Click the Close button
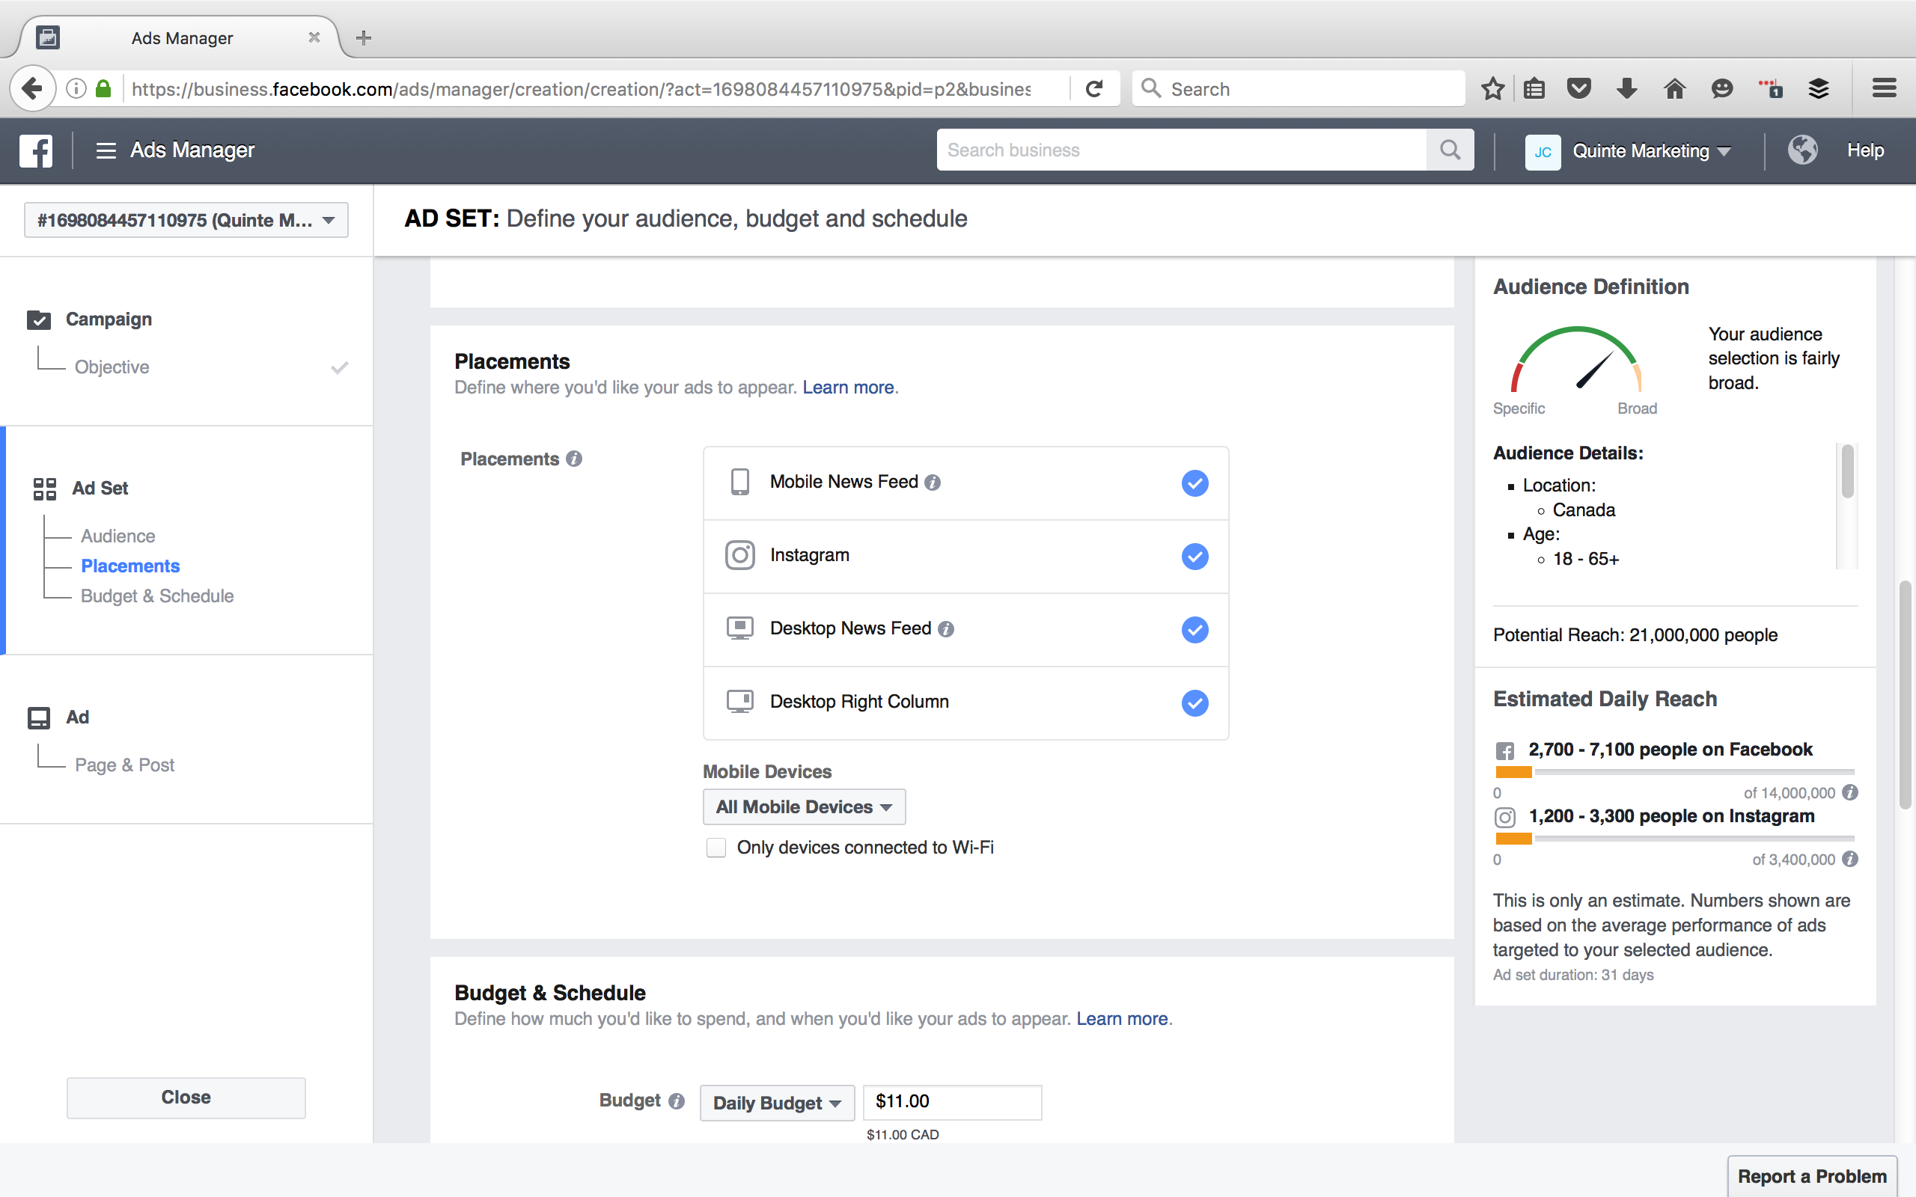Viewport: 1916px width, 1197px height. (x=186, y=1097)
